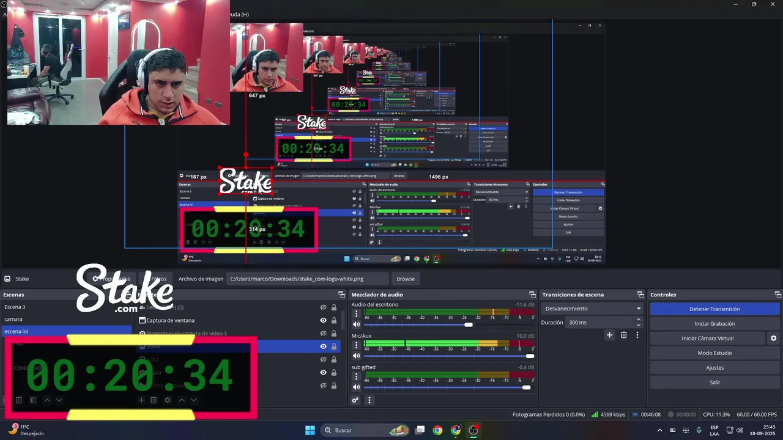Hide the Captura de ventana source
The image size is (783, 440).
click(324, 320)
